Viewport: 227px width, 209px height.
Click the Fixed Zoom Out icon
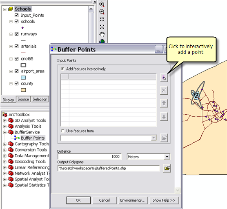[x=102, y=27]
